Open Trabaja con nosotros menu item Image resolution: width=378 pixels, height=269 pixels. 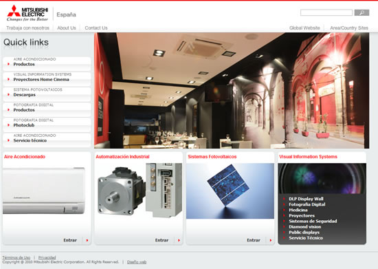(27, 28)
